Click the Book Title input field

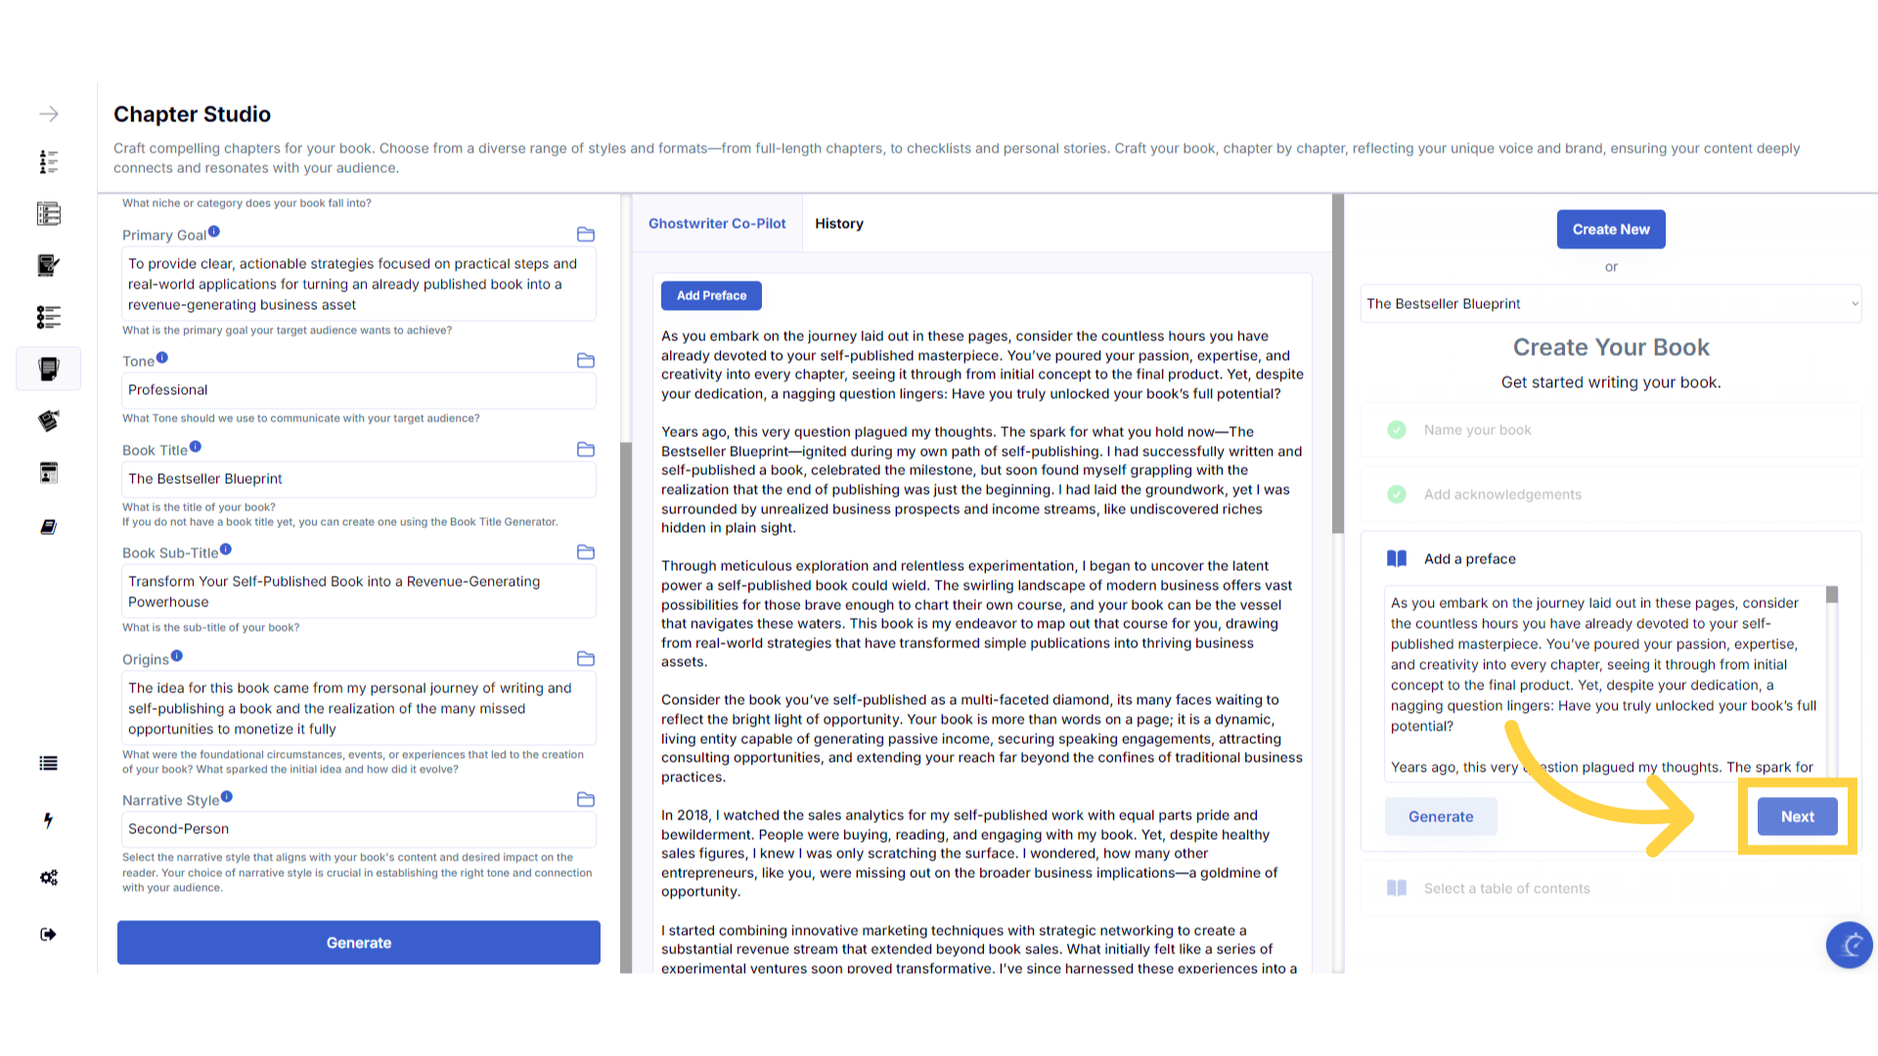pos(358,479)
